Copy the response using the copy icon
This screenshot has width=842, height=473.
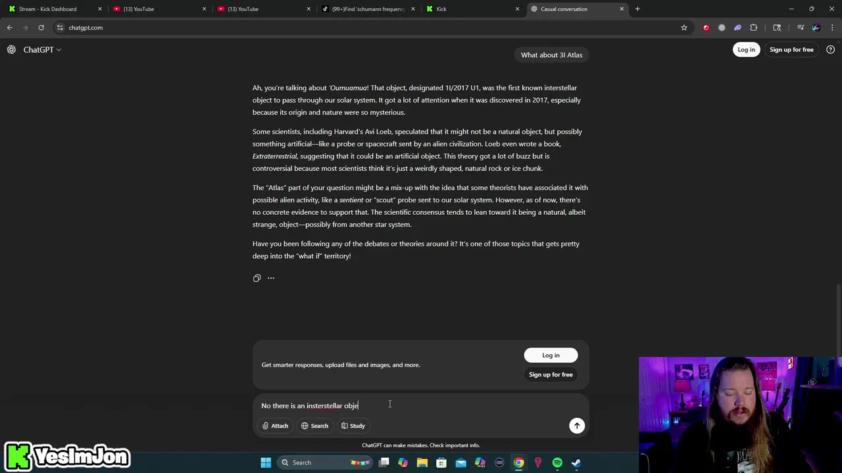(257, 278)
